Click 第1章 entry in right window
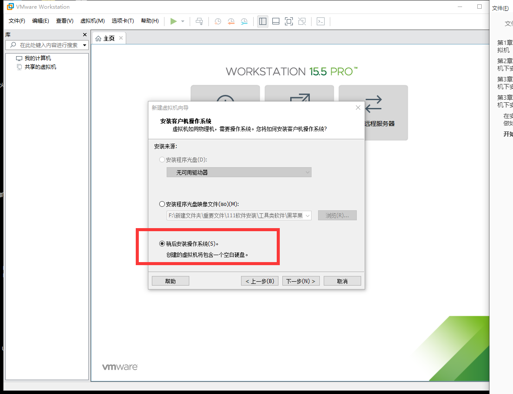Image resolution: width=513 pixels, height=394 pixels. (505, 47)
